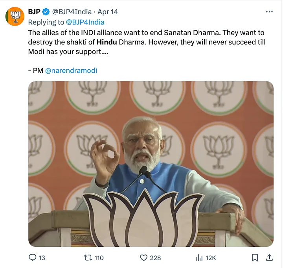
Task: Click the like count 228
Action: pos(155,258)
